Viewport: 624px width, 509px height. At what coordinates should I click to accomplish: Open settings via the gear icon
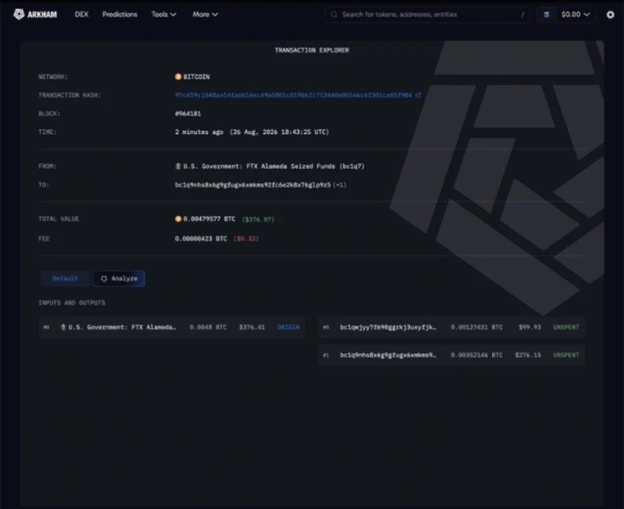610,15
